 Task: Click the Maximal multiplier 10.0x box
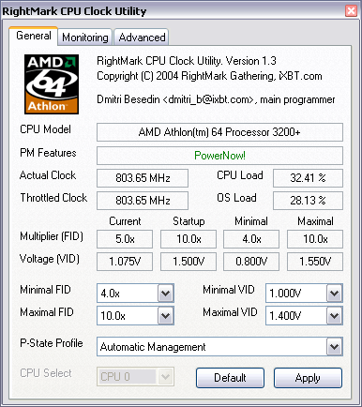315,239
